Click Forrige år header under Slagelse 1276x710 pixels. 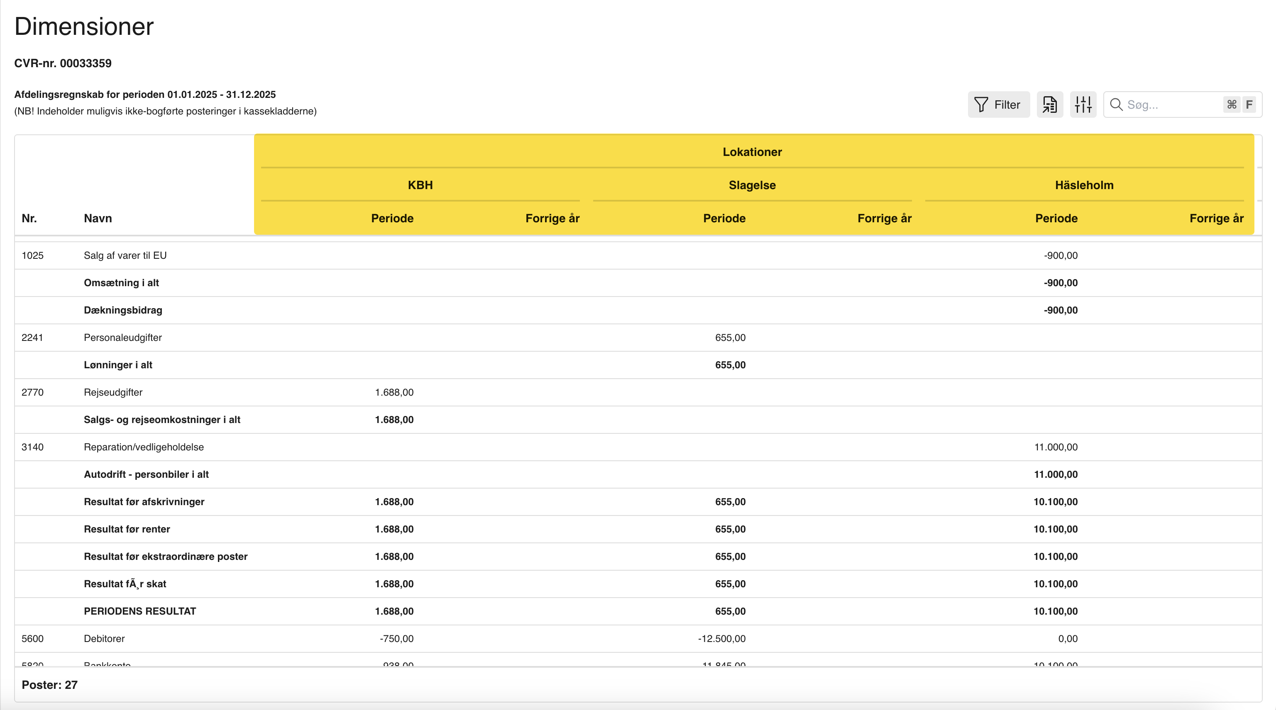tap(884, 218)
